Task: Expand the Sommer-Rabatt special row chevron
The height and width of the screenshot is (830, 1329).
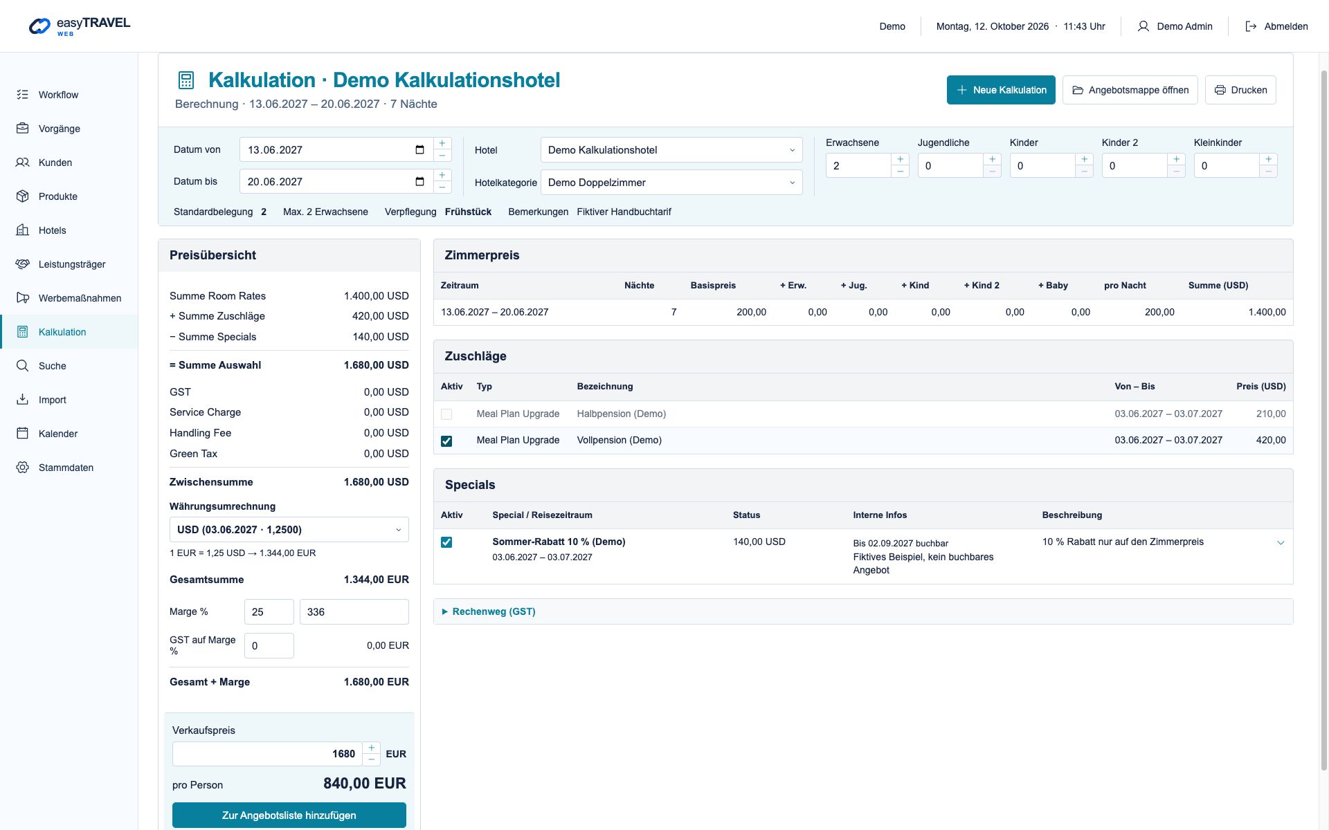Action: pyautogui.click(x=1281, y=543)
